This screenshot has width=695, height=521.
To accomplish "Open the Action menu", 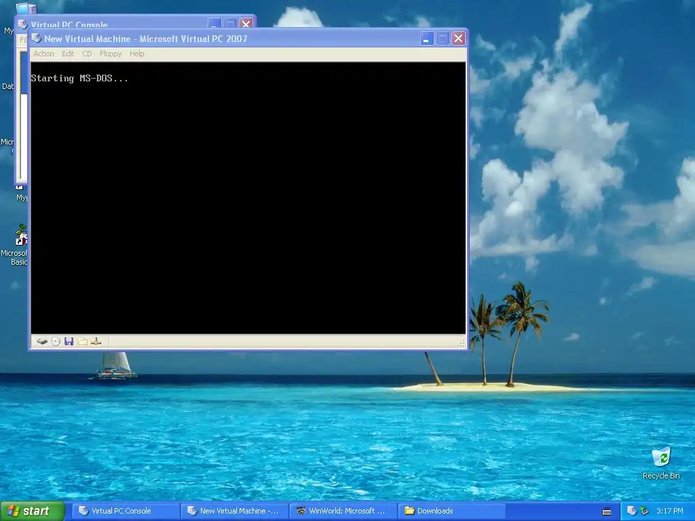I will click(x=43, y=54).
